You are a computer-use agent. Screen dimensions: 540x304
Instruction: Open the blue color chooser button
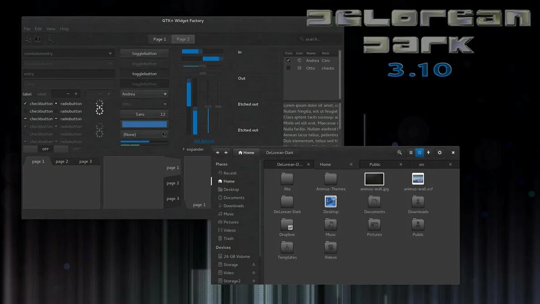coord(144,124)
